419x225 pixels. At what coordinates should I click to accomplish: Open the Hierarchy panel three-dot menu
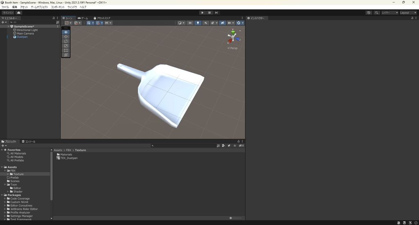pyautogui.click(x=57, y=18)
